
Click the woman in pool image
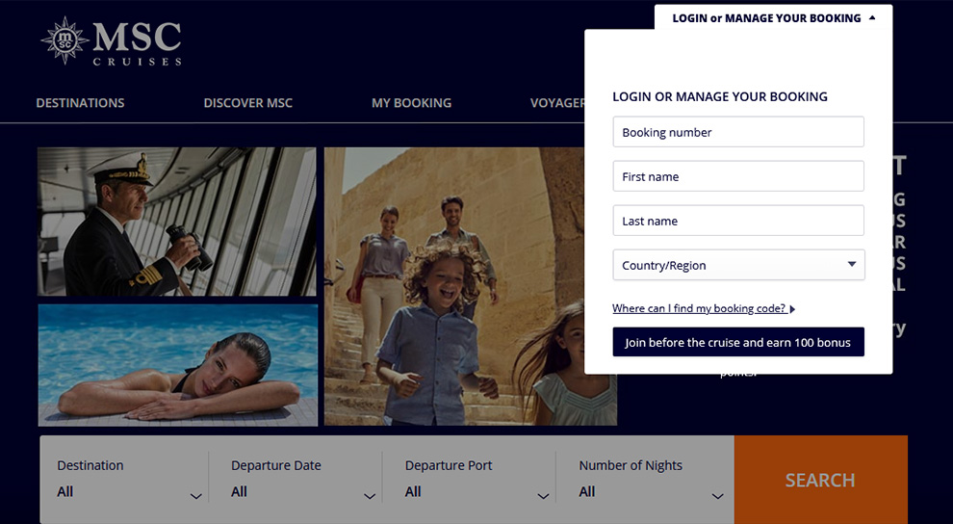pyautogui.click(x=177, y=365)
